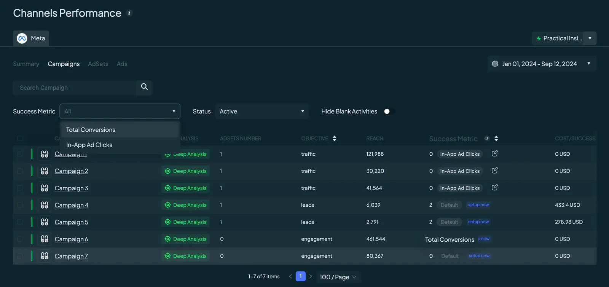This screenshot has height=287, width=609.
Task: Click the binoculars icon for Campaign 4
Action: click(45, 205)
